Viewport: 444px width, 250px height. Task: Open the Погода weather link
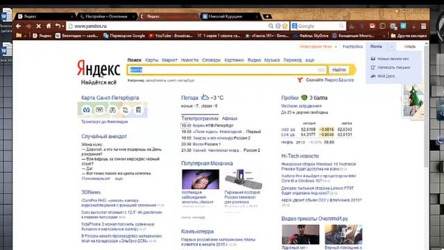point(189,97)
